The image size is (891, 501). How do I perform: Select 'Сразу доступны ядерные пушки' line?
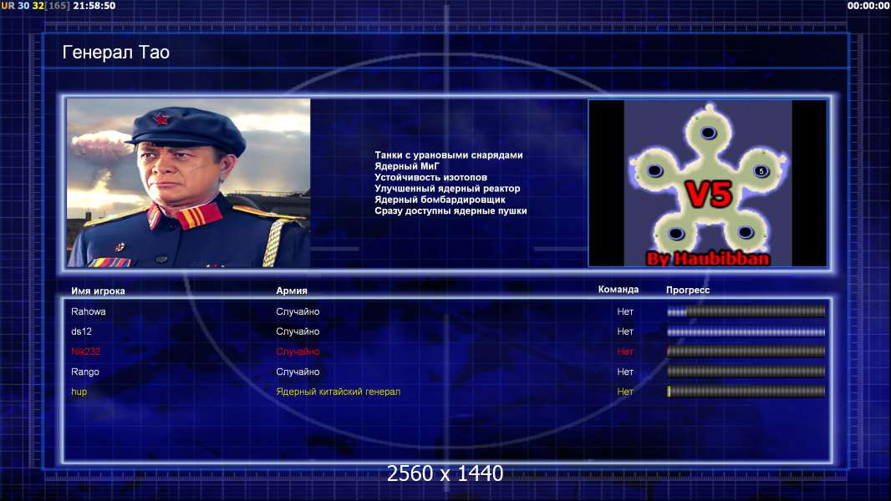tap(451, 210)
